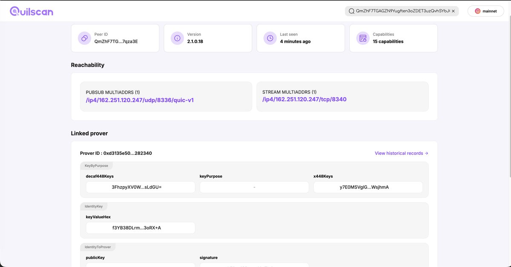Open the pubsub quic-v1 multiaddr link

tap(140, 99)
